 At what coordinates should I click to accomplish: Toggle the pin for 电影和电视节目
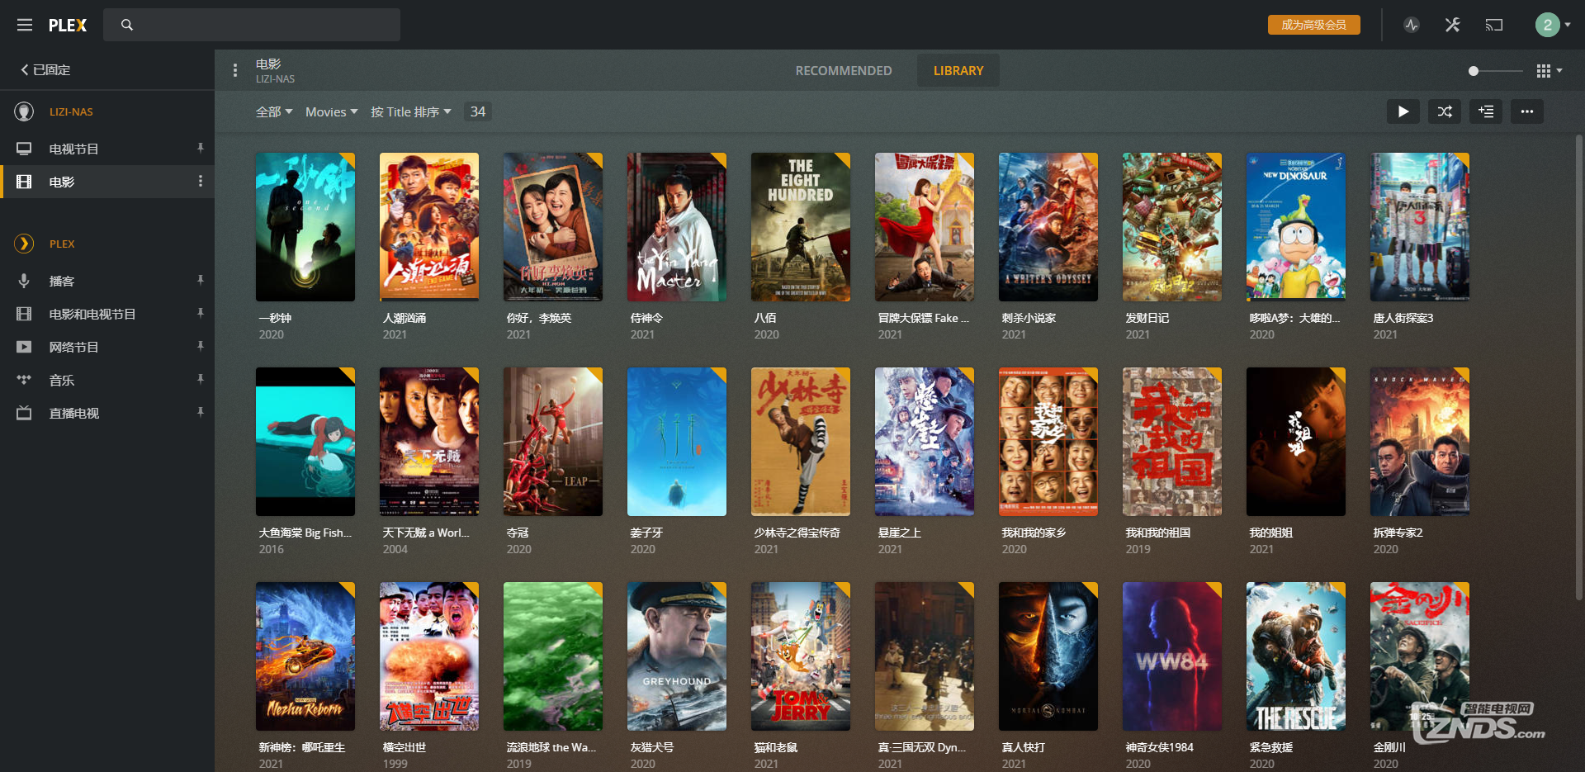pos(200,313)
